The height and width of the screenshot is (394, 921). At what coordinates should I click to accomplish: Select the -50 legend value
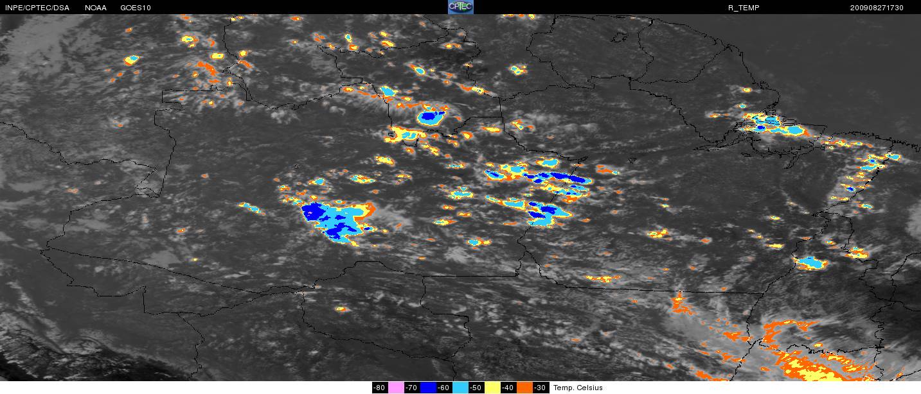click(477, 388)
